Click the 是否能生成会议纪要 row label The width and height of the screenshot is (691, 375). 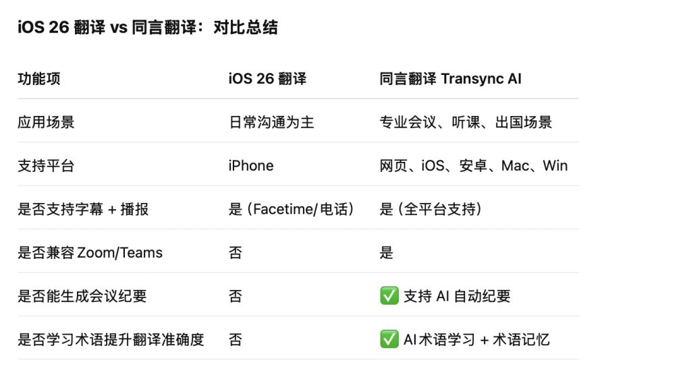pyautogui.click(x=82, y=295)
